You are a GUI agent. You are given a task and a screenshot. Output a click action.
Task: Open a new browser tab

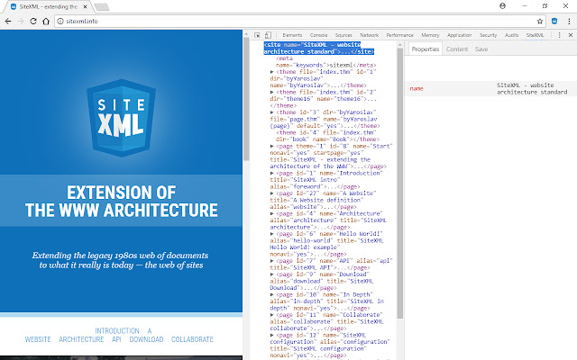tap(102, 6)
